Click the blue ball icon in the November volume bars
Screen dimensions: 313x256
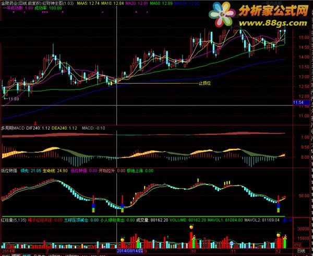(232, 243)
